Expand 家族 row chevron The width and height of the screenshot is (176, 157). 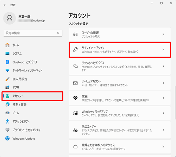tap(163, 98)
